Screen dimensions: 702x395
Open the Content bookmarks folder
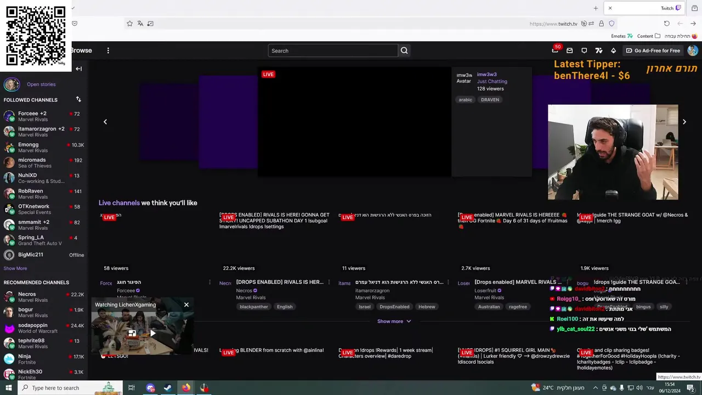tap(649, 36)
